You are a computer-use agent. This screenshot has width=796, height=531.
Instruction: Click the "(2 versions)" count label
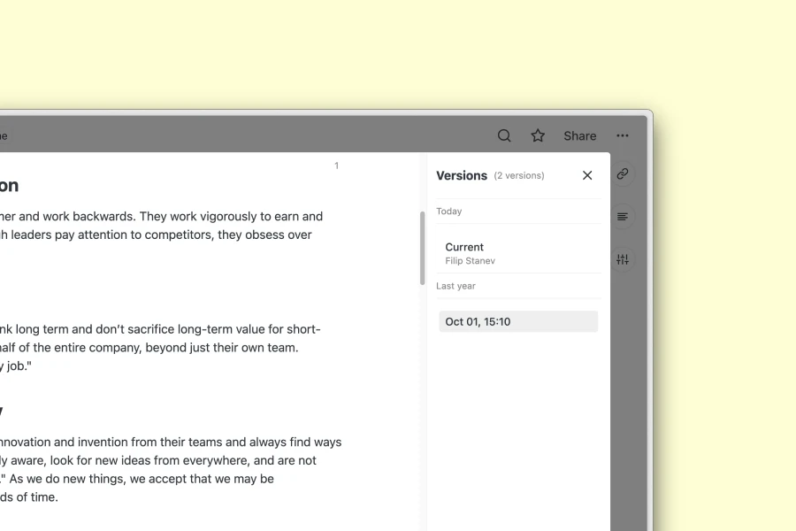point(519,176)
